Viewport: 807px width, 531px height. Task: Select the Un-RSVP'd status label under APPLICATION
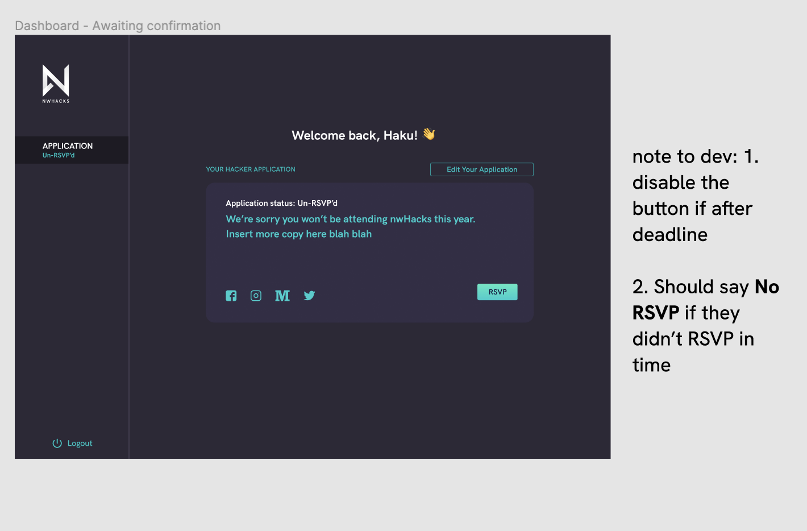[x=57, y=155]
